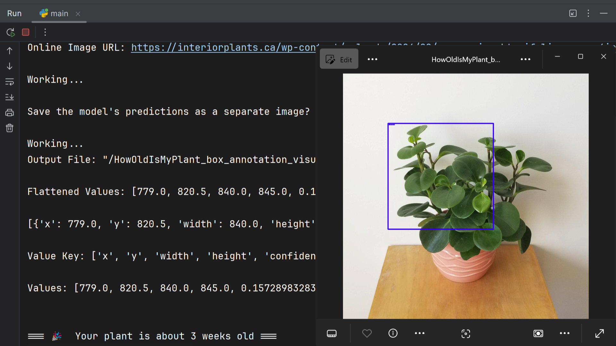Click the visual search scan icon

(466, 334)
